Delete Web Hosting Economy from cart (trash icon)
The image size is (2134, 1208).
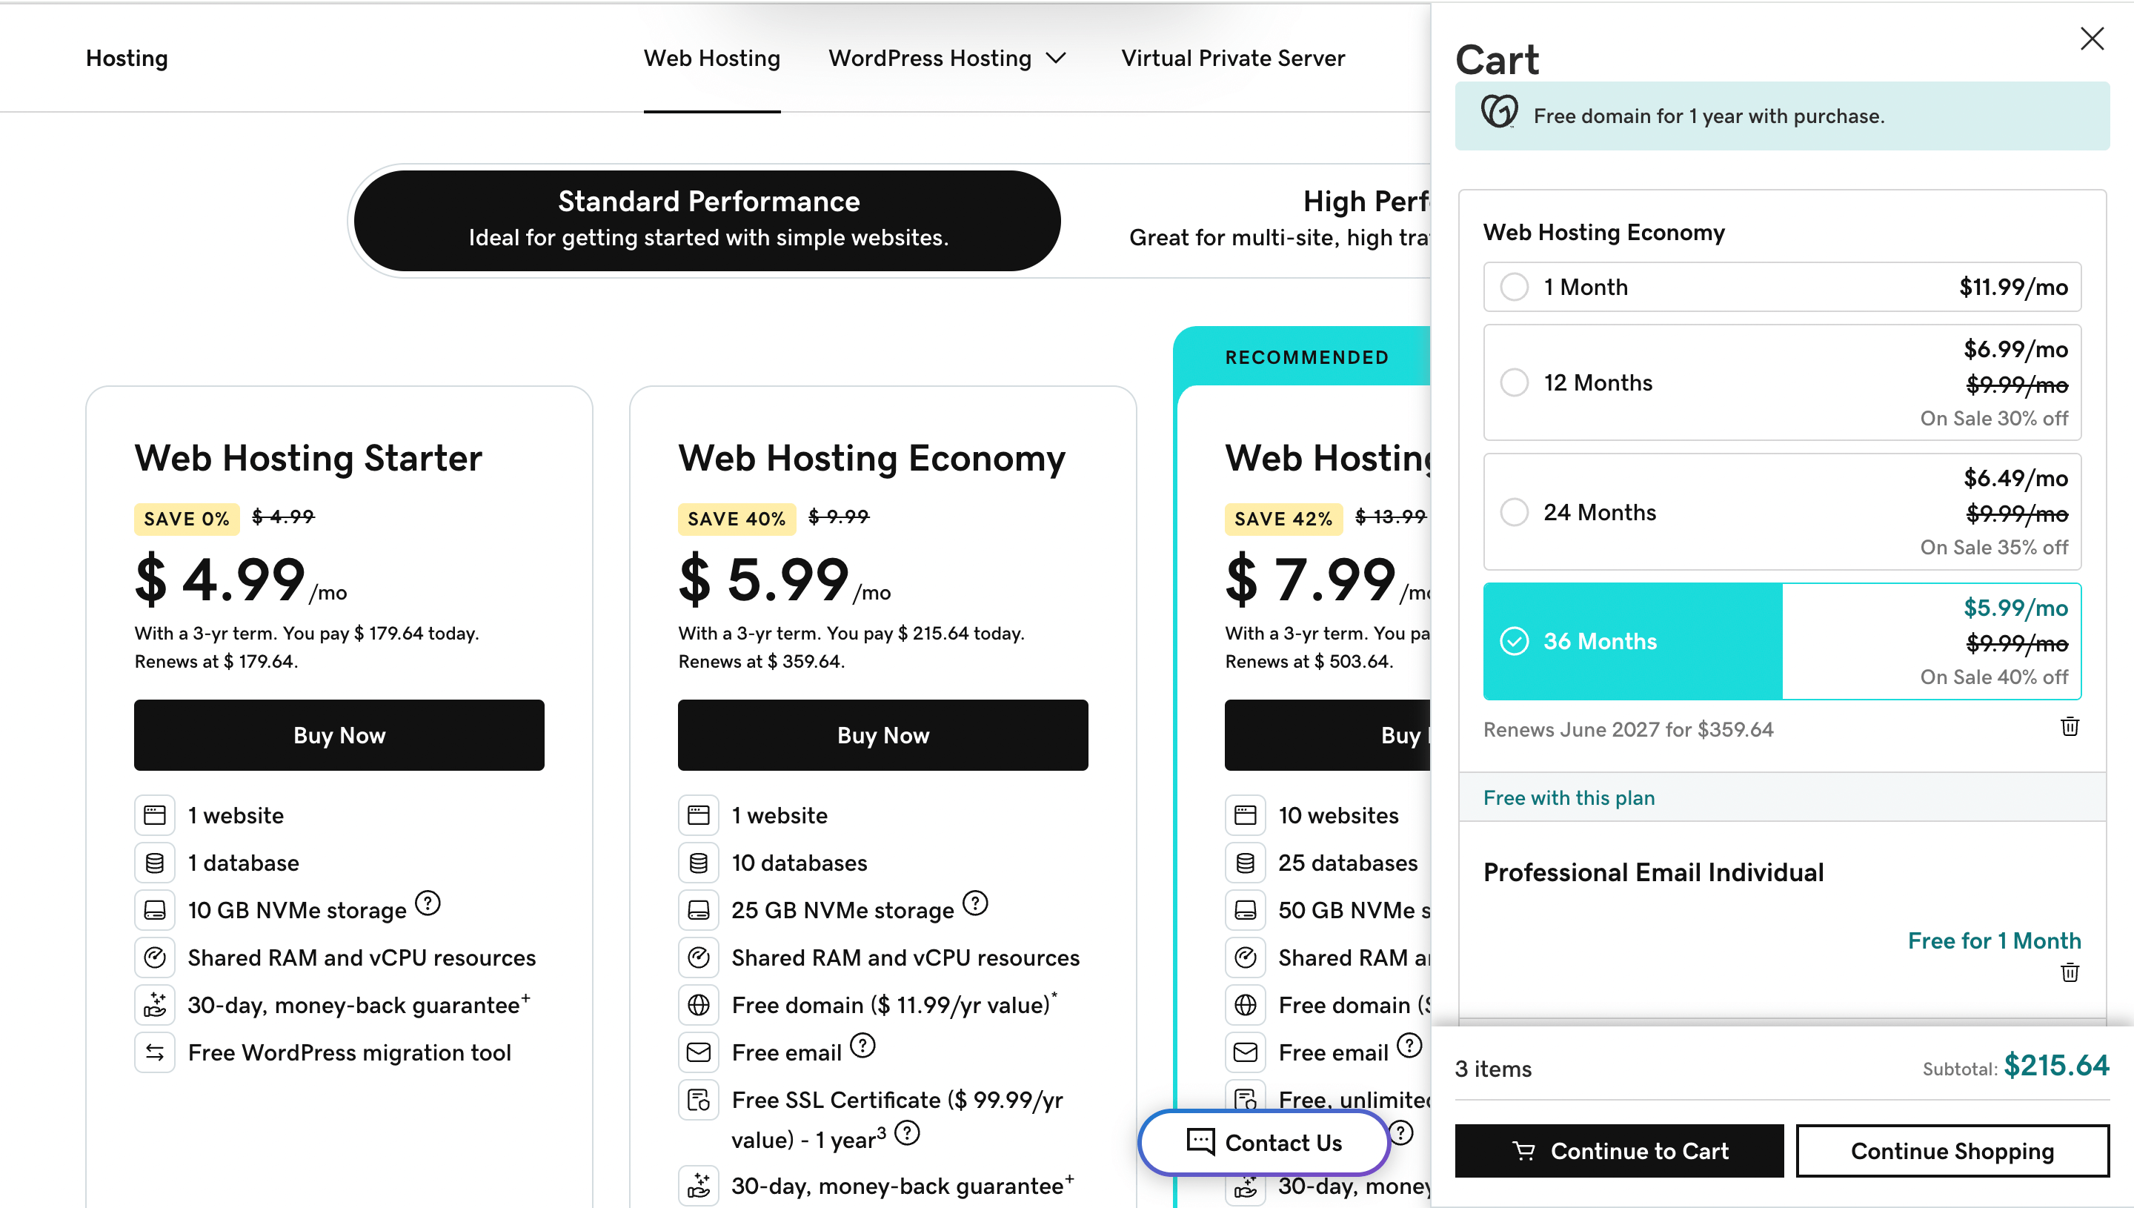tap(2070, 727)
